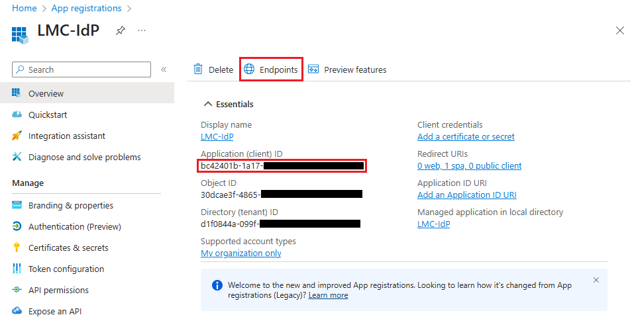Click the Delete trash icon
This screenshot has width=634, height=317.
(198, 69)
